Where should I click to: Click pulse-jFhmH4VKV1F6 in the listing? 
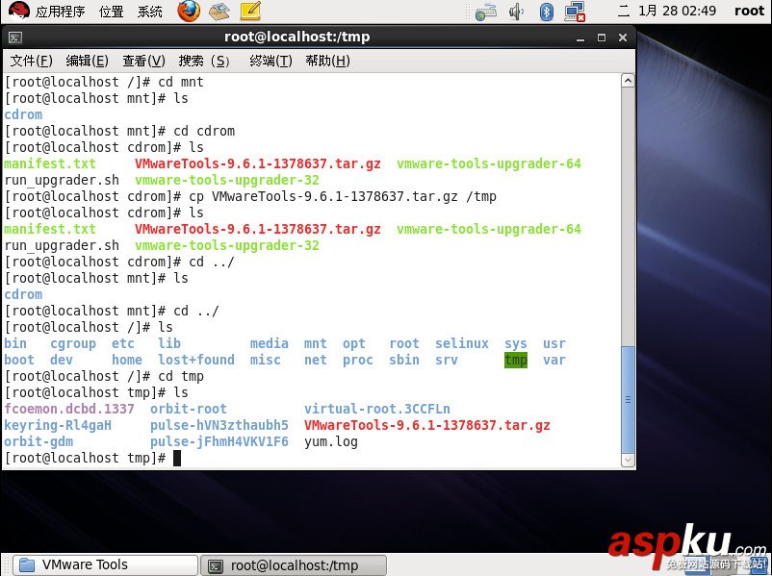click(219, 441)
